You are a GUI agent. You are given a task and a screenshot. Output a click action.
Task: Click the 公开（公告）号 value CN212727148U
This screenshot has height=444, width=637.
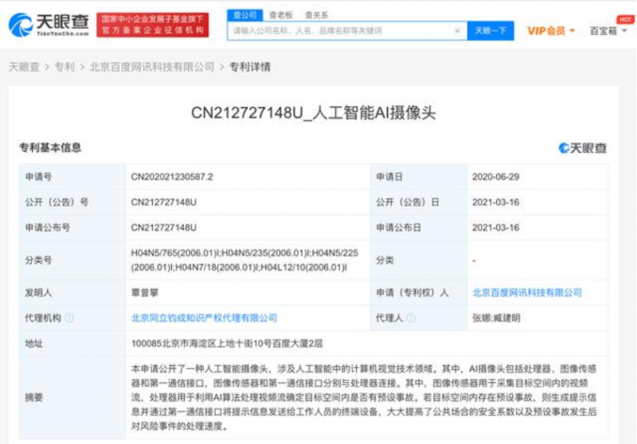pyautogui.click(x=164, y=202)
